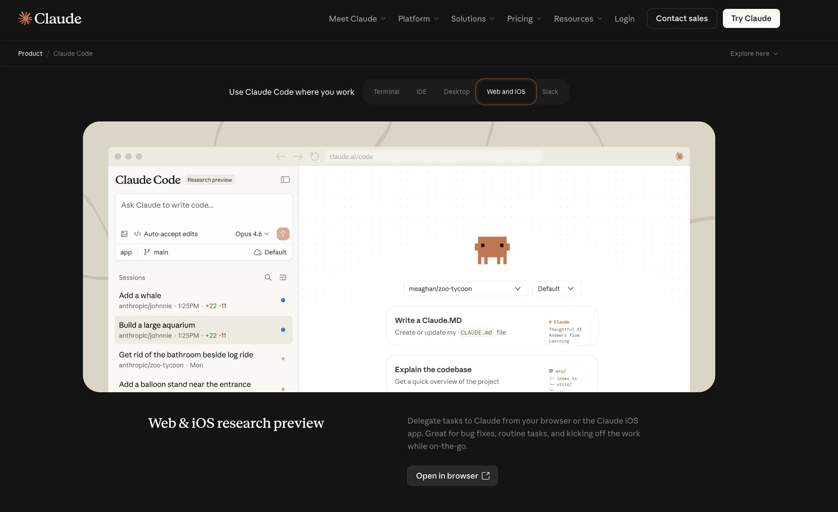Click the Default cloud environment in prompt box
This screenshot has height=512, width=838.
(270, 252)
